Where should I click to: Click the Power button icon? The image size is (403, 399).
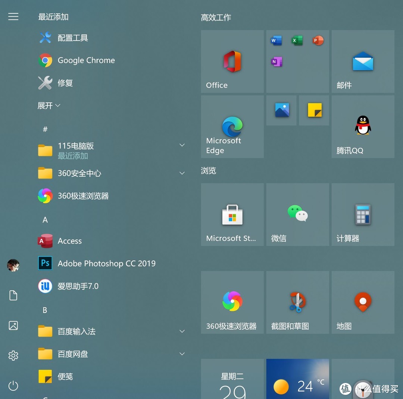pyautogui.click(x=13, y=386)
